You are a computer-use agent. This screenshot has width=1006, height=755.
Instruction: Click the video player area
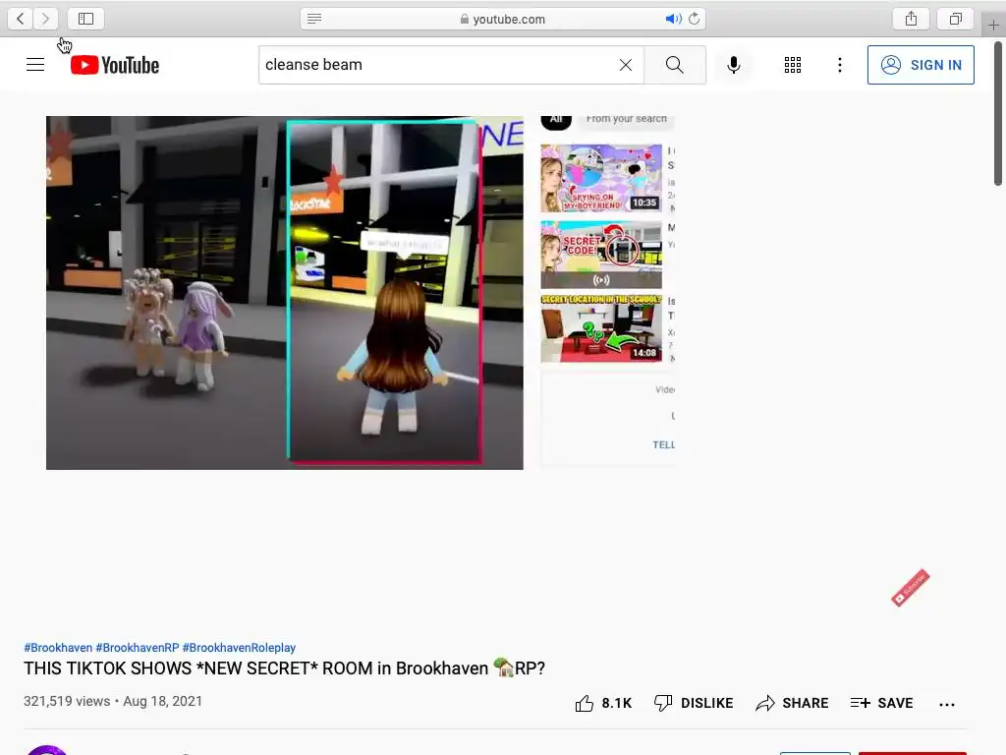click(285, 293)
